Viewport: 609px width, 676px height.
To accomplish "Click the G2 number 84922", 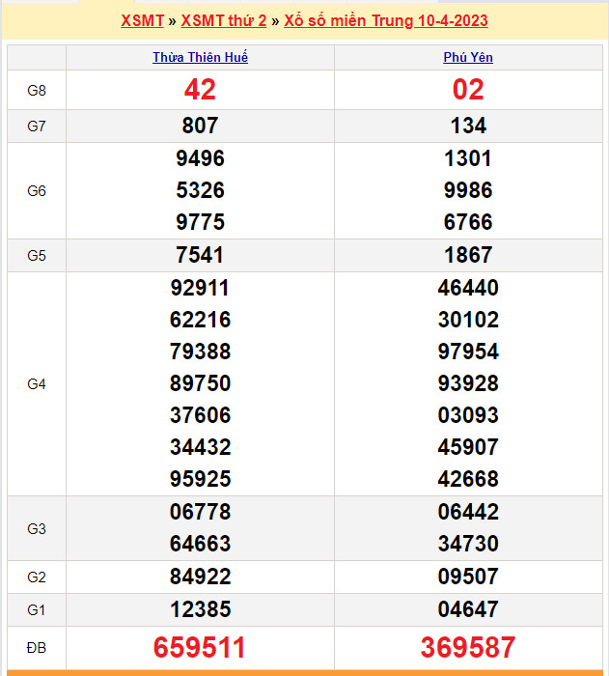I will click(x=200, y=577).
